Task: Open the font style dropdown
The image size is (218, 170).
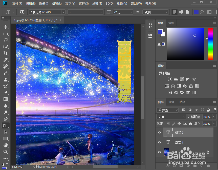Action: (x=101, y=12)
